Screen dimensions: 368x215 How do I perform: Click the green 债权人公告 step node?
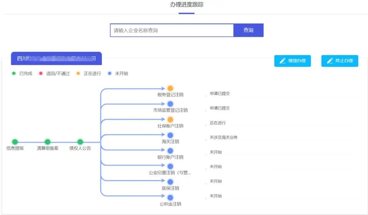tap(80, 142)
